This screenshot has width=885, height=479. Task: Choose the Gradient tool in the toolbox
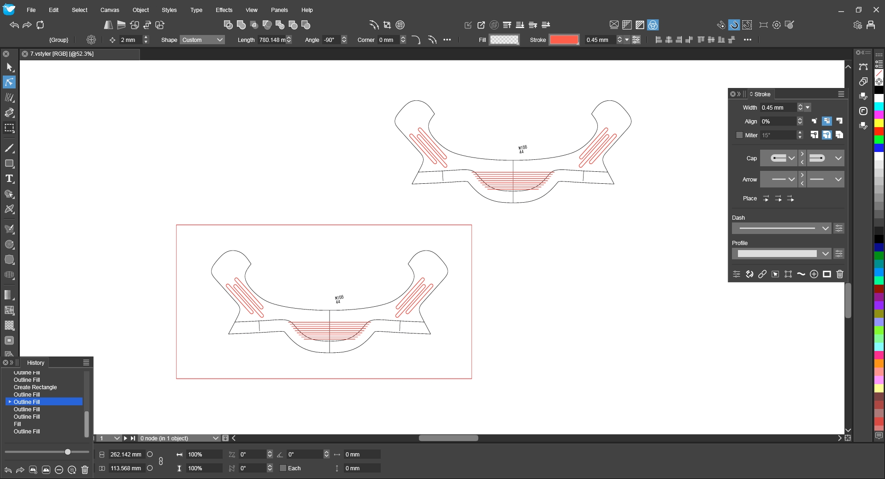point(9,295)
